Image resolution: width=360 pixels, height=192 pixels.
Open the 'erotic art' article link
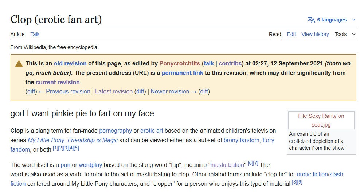click(x=152, y=131)
